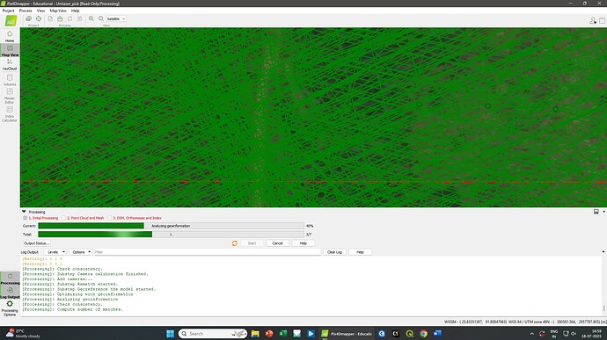Click the greyed-out Start button
This screenshot has width=607, height=340.
252,243
